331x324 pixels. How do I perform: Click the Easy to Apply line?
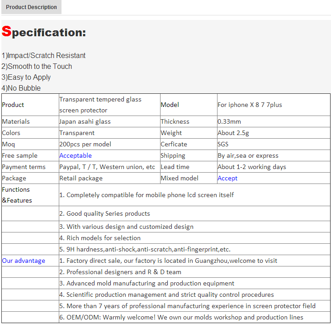click(26, 77)
